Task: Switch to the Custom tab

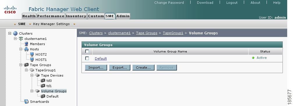Action: coord(96,16)
